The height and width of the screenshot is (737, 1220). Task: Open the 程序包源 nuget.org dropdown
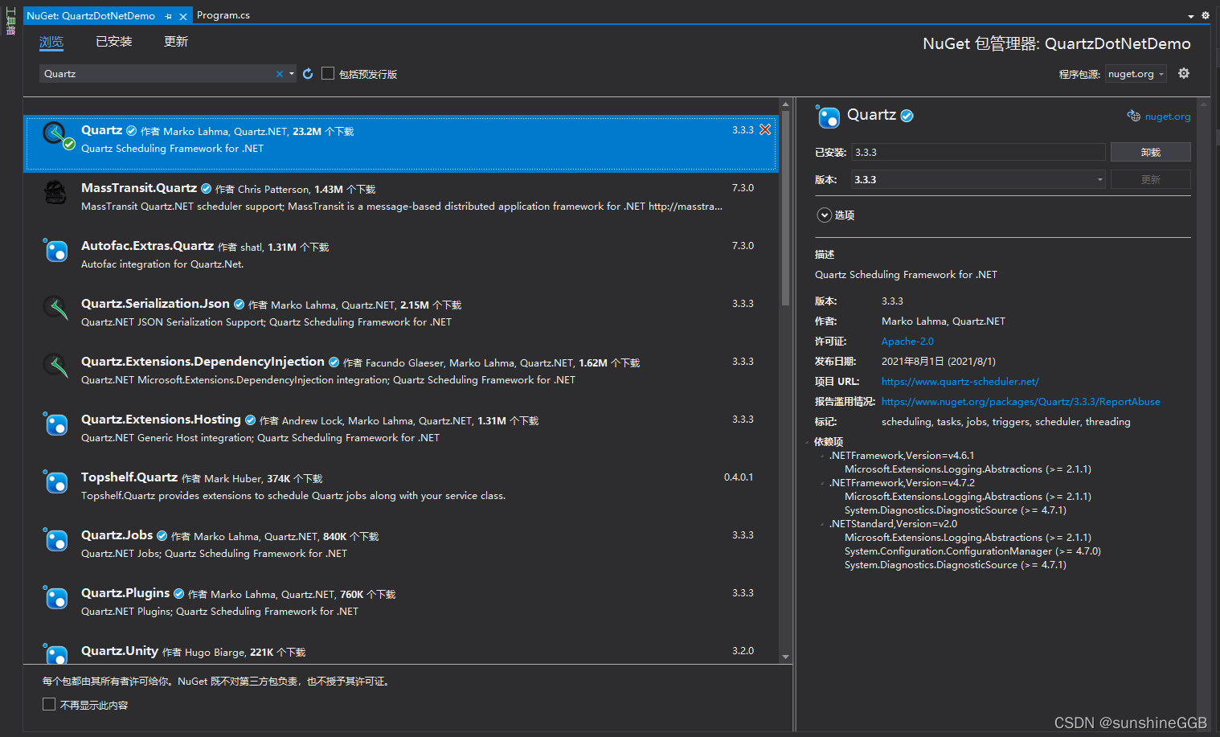(x=1135, y=74)
